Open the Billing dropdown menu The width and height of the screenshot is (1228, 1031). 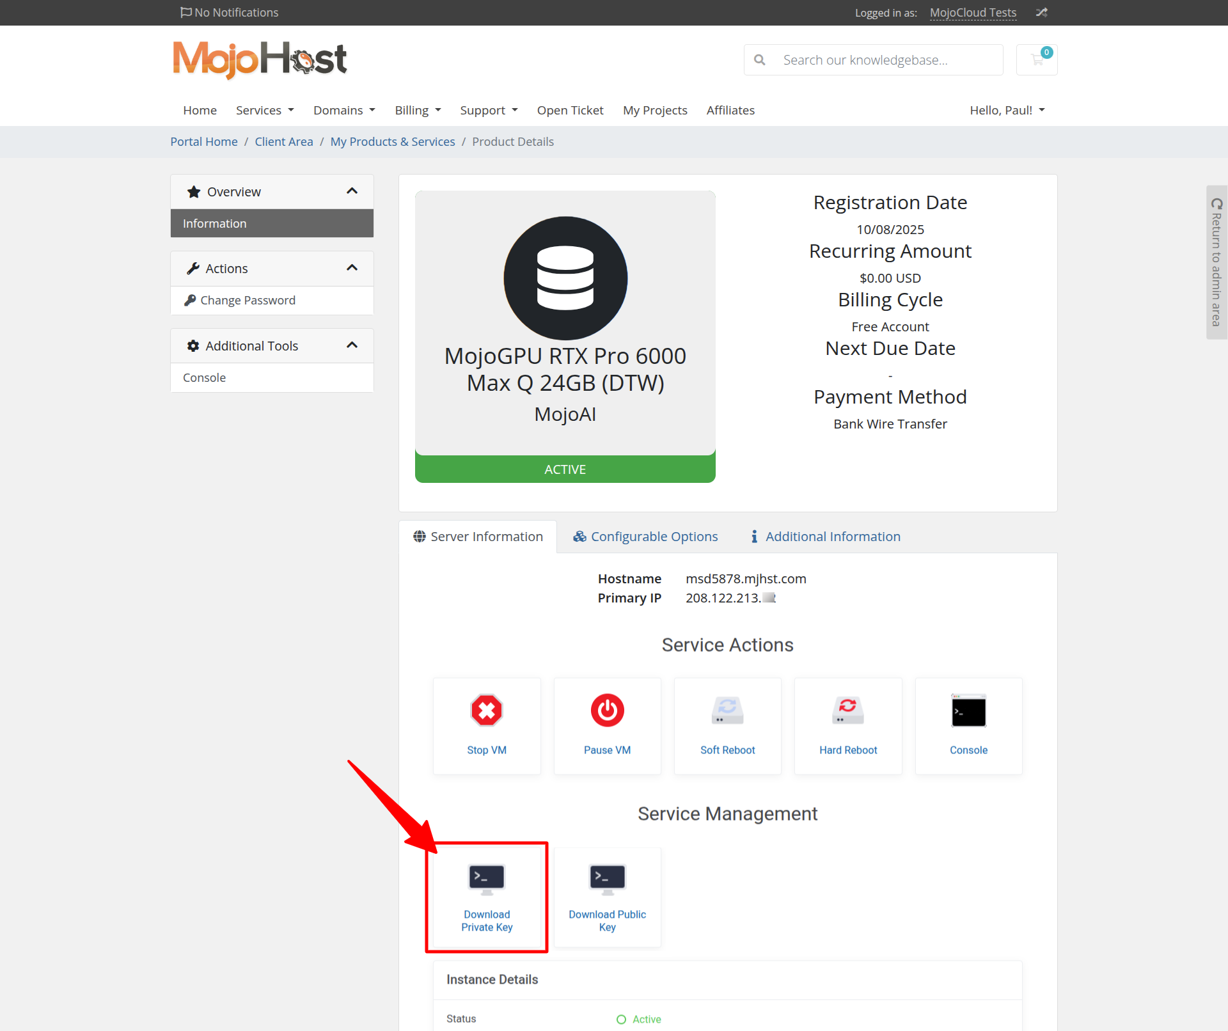point(418,110)
